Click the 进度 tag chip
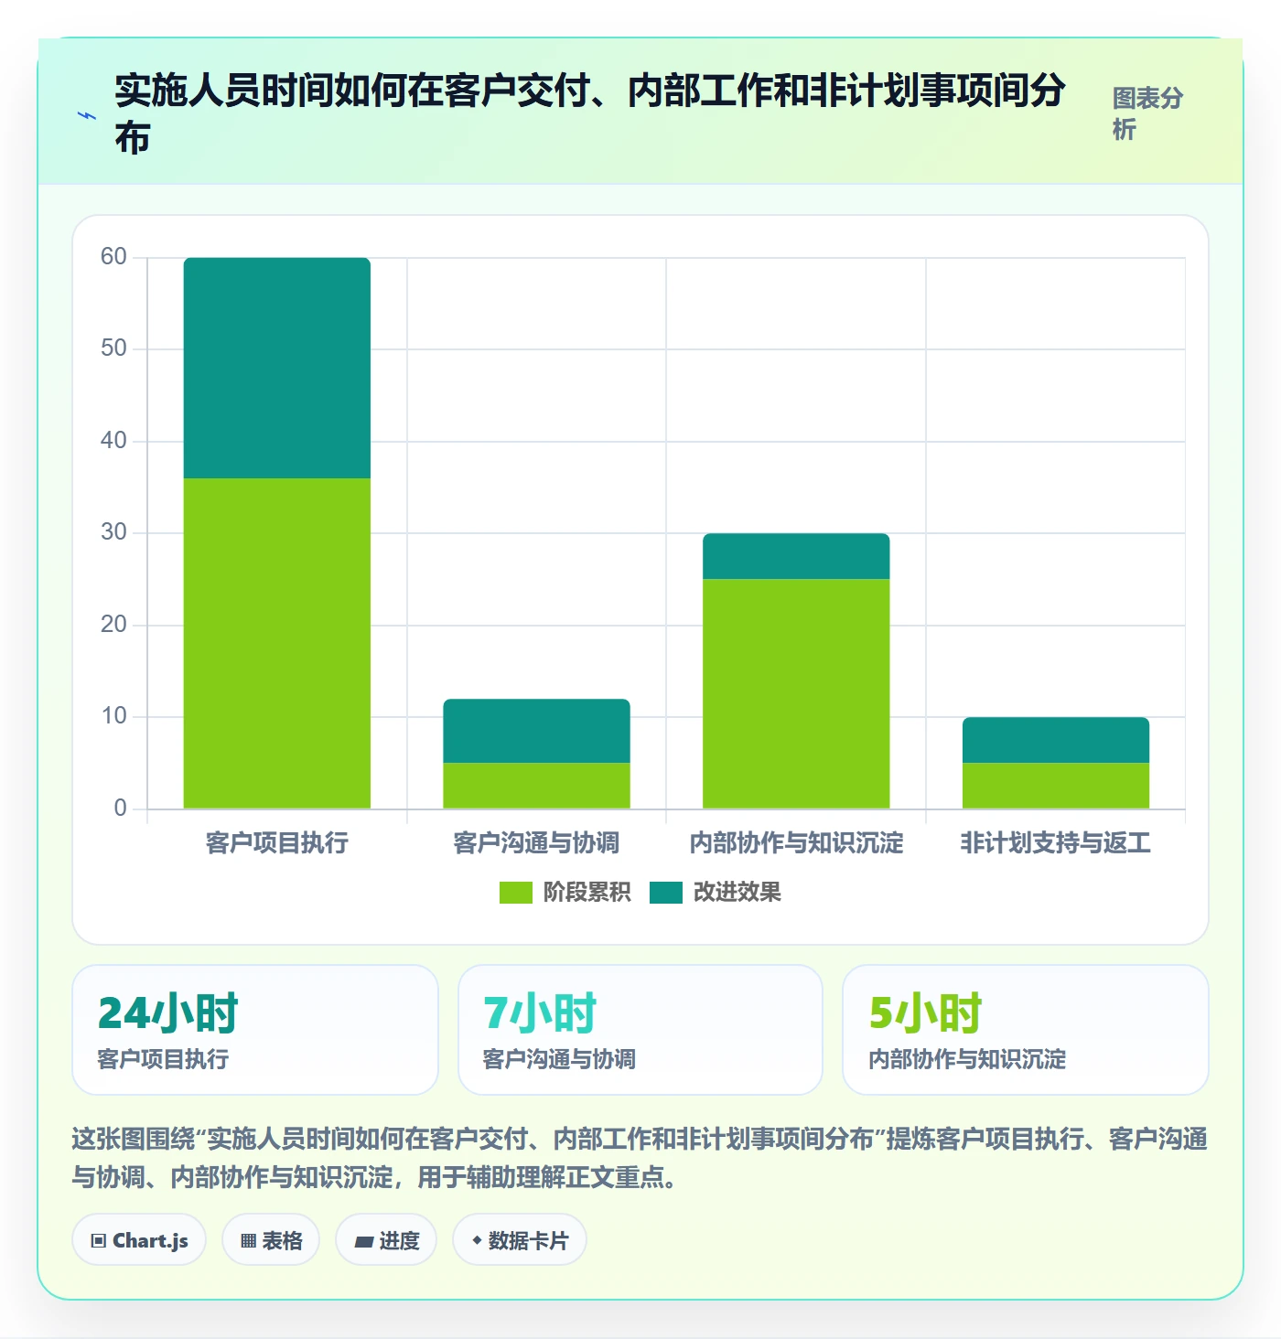This screenshot has height=1339, width=1281. (x=386, y=1240)
